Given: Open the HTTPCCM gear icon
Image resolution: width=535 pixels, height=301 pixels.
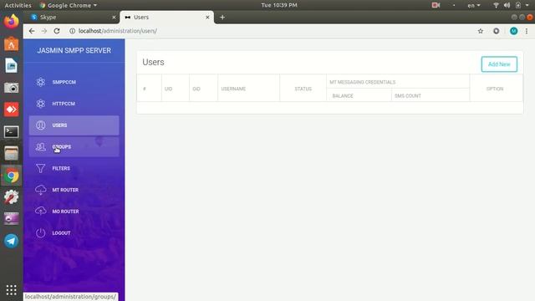Looking at the screenshot, I should click(41, 104).
